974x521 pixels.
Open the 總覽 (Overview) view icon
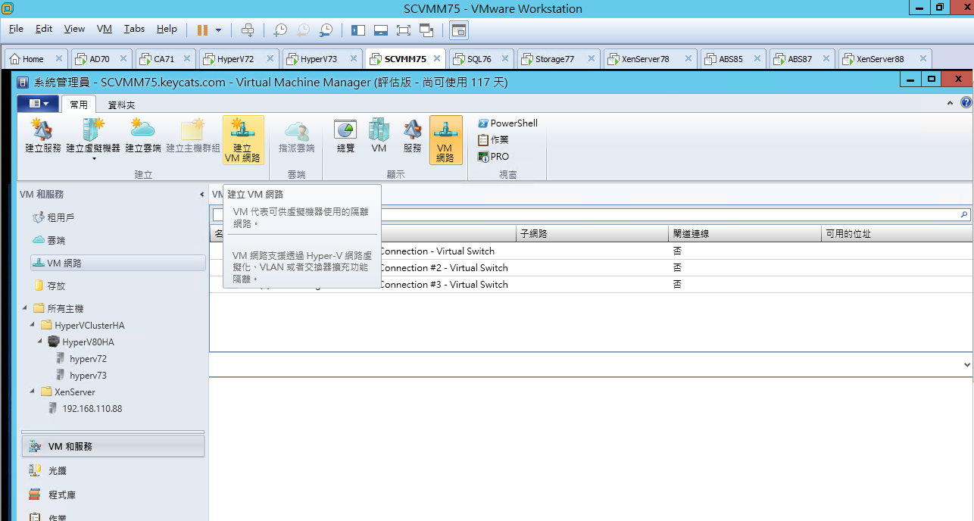pos(345,136)
